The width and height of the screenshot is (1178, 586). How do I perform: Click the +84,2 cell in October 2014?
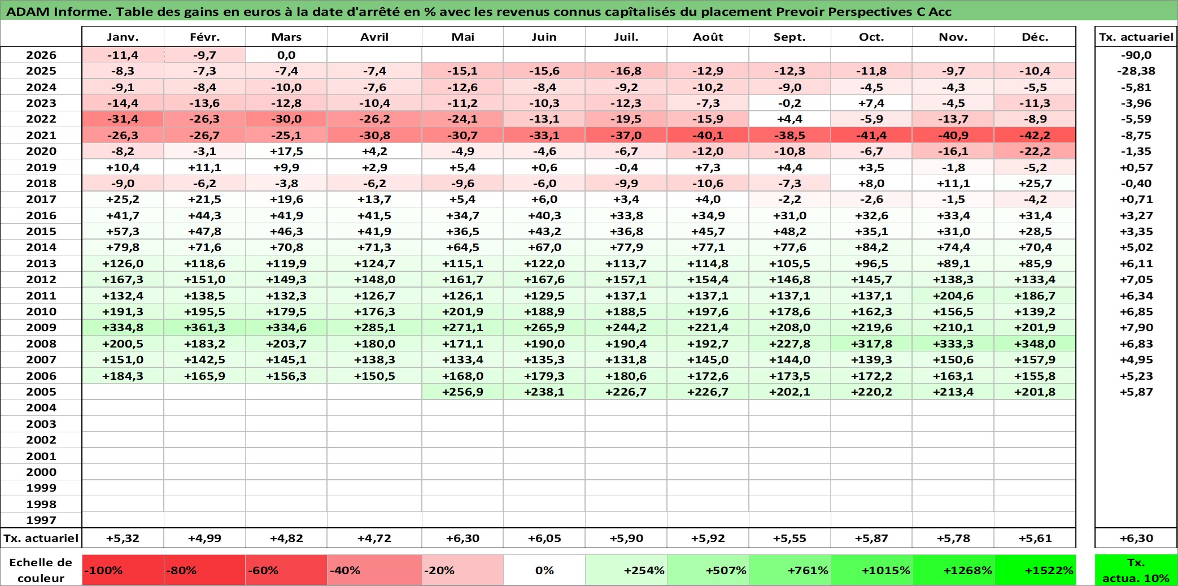click(871, 247)
